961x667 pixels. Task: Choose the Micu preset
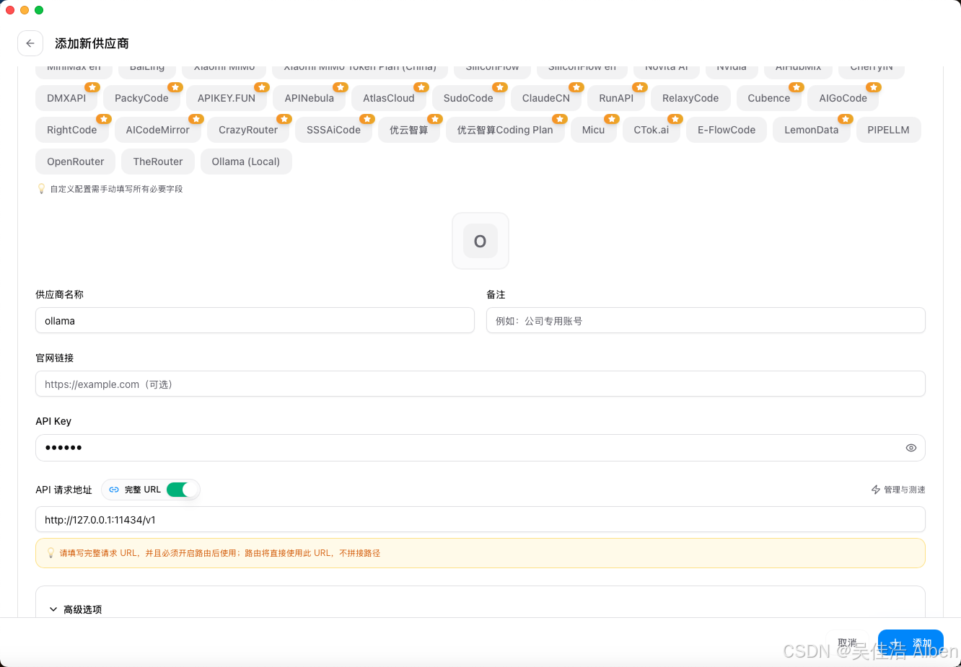tap(594, 130)
